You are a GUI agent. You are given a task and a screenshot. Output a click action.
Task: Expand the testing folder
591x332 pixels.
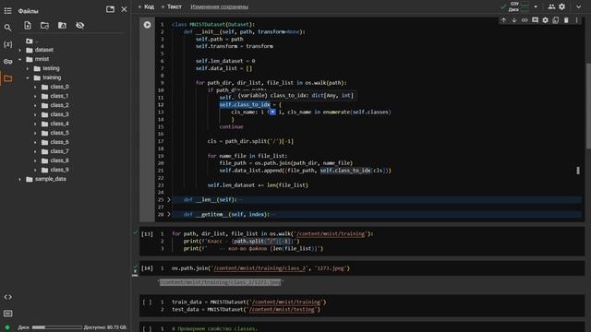[28, 68]
